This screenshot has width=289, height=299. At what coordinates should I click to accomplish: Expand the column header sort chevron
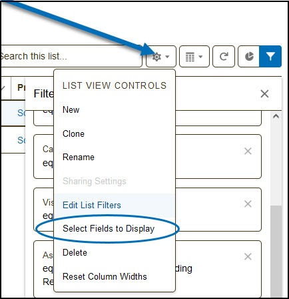(x=3, y=88)
